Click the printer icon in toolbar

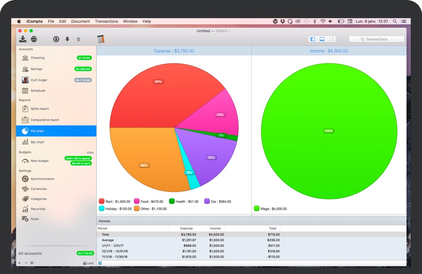34,39
